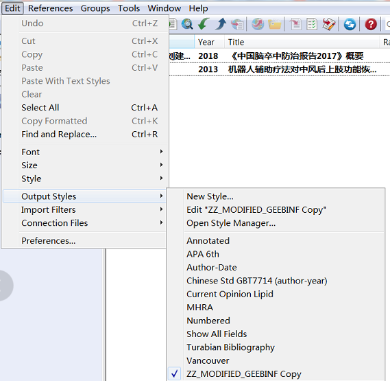Choose Find and Replace menu item
The width and height of the screenshot is (390, 381).
pos(84,134)
